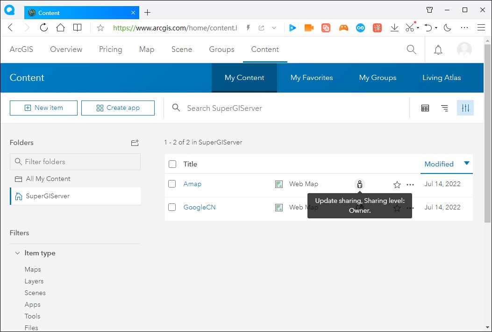Screen dimensions: 492x332
Task: Click the Search SuperGIServer field
Action: [x=287, y=108]
